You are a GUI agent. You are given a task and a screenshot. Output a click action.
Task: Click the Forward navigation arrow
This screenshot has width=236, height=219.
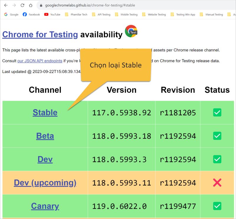(14, 5)
